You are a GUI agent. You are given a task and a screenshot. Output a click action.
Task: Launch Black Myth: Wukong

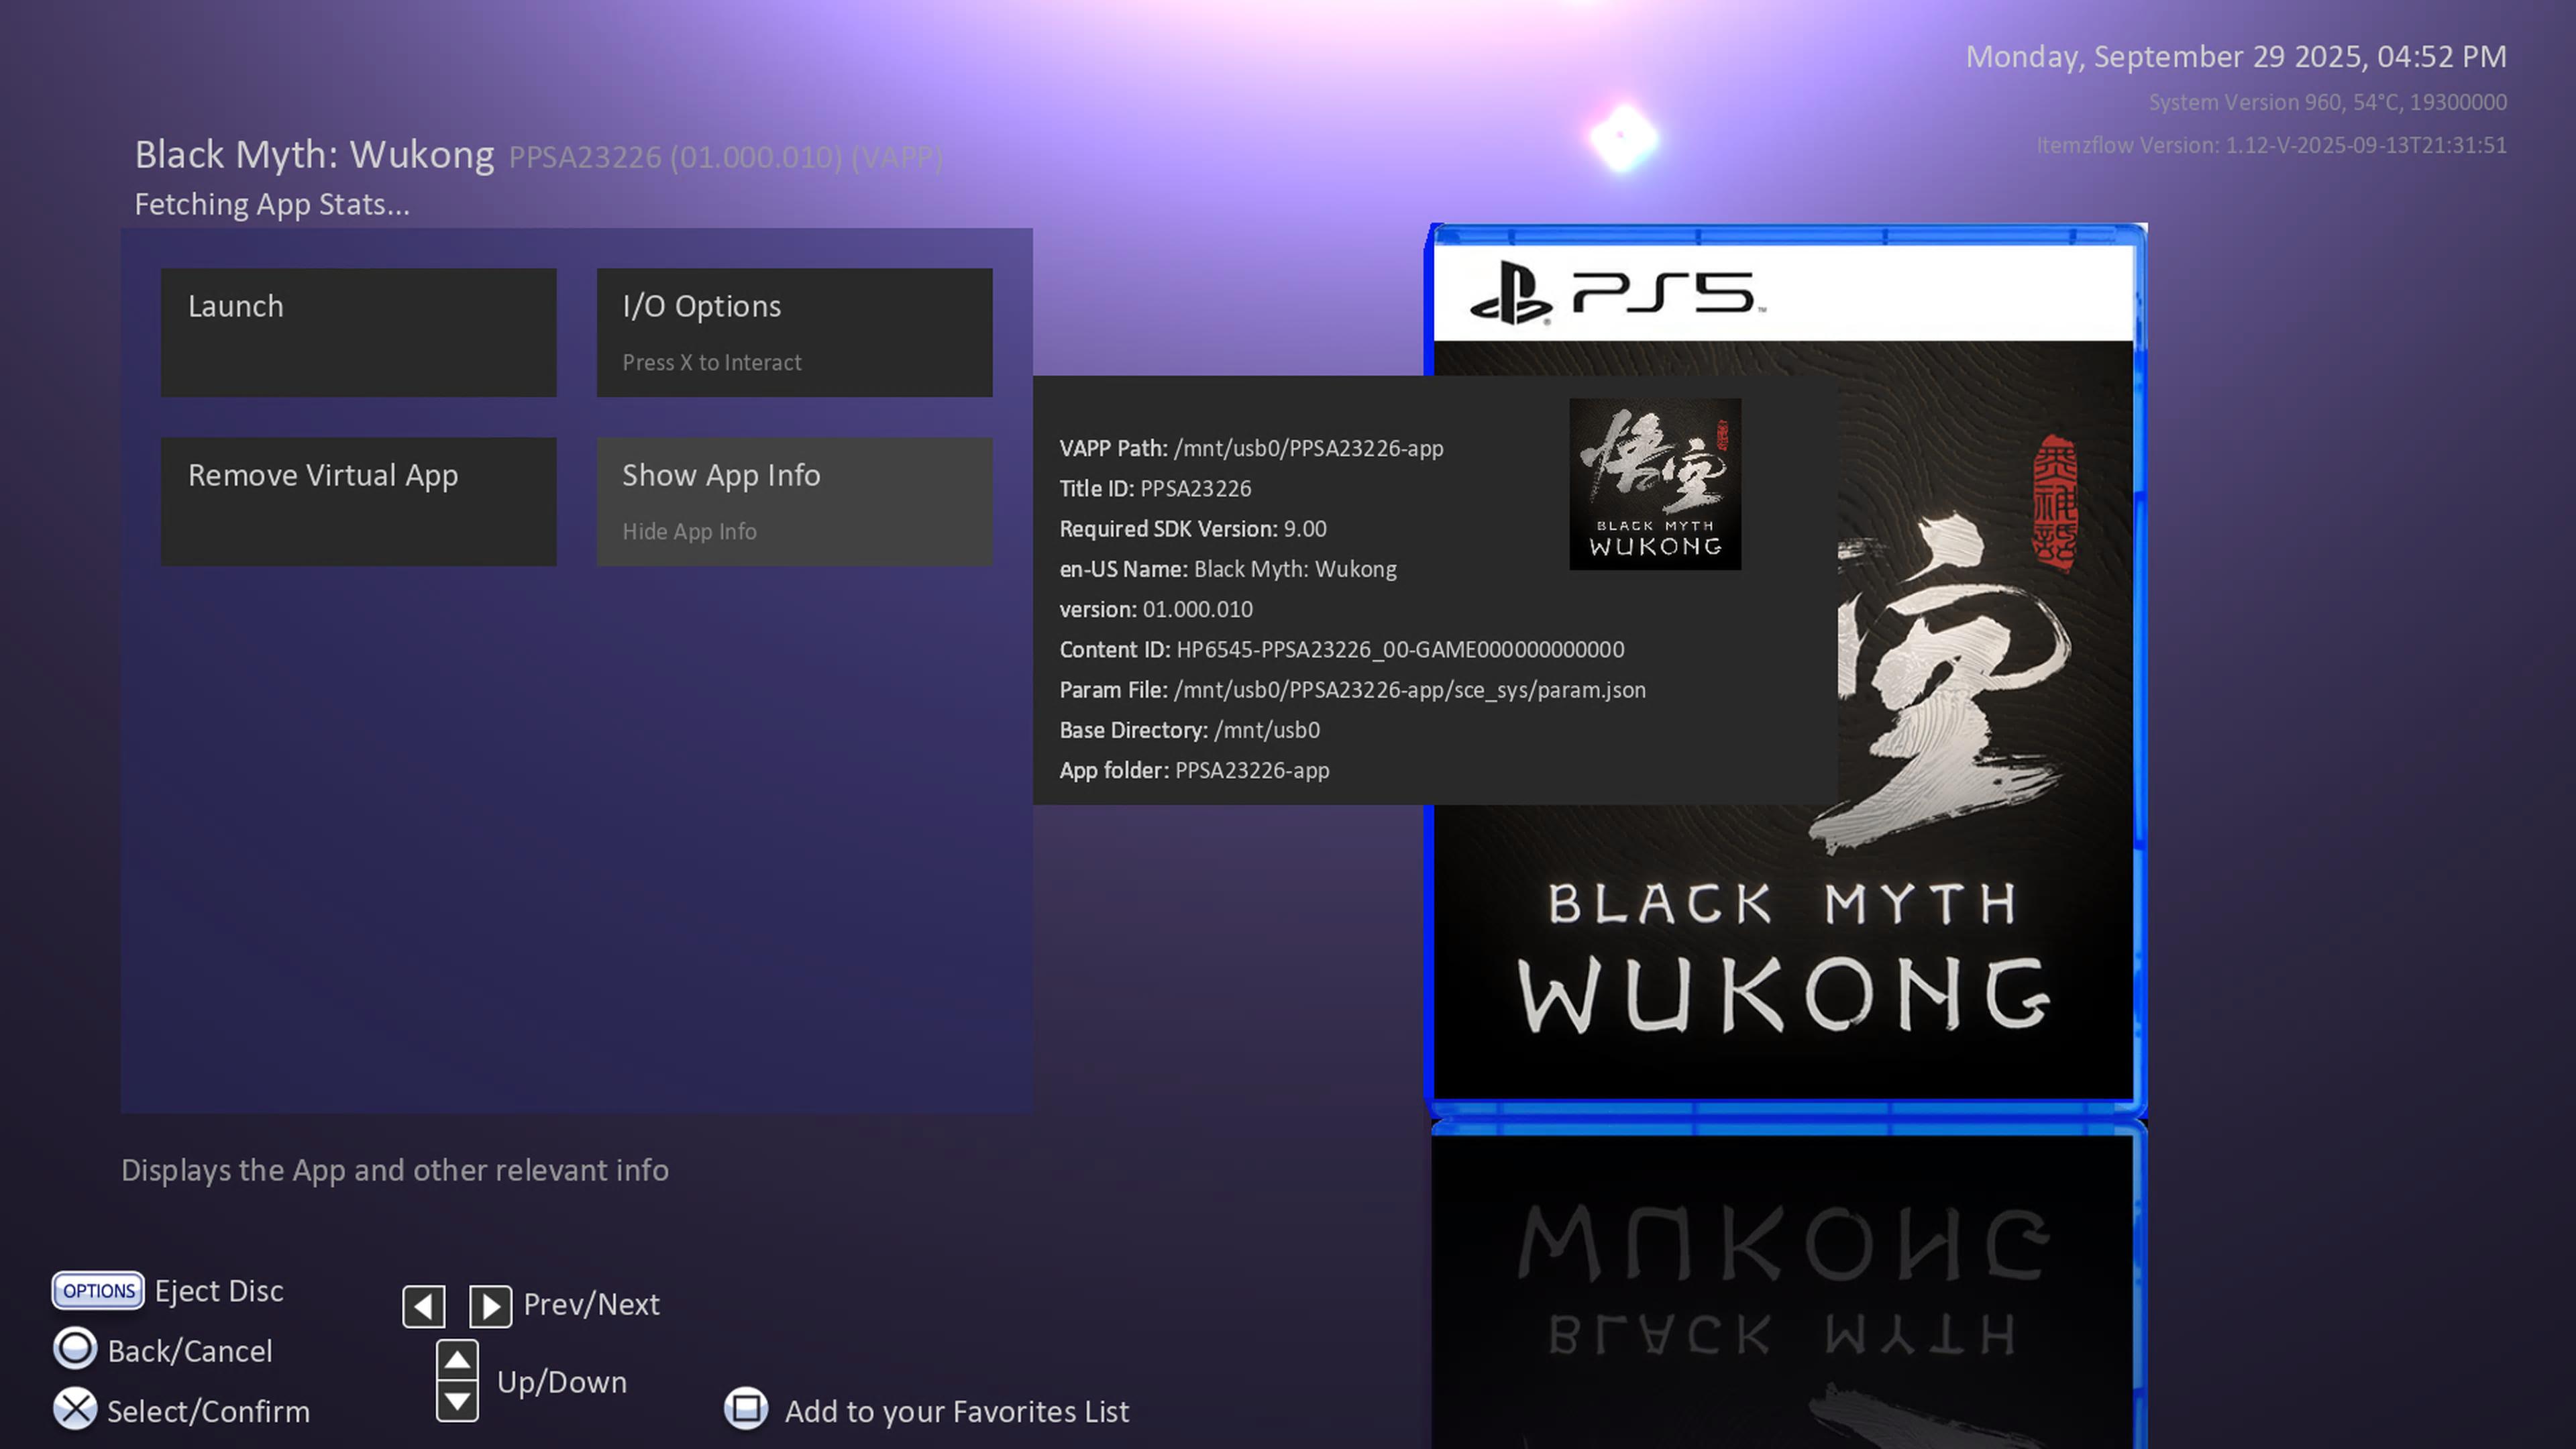tap(358, 332)
